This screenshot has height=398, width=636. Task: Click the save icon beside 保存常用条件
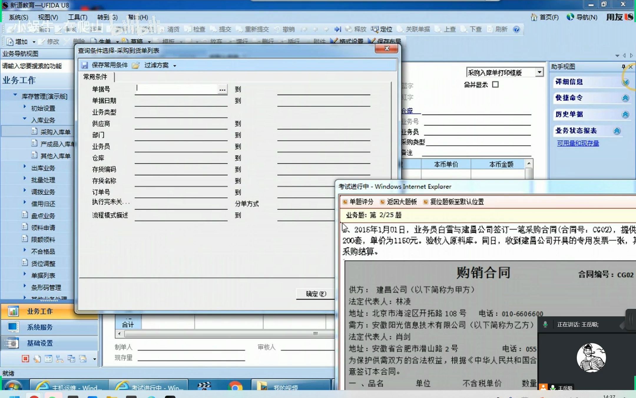[85, 65]
